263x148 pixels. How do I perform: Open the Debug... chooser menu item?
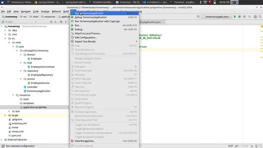pos(104,29)
